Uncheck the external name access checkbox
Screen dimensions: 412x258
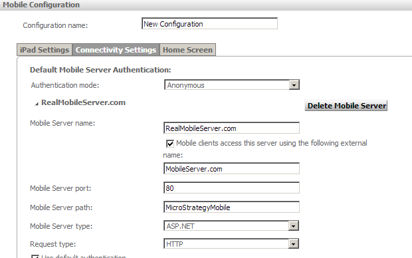(170, 144)
